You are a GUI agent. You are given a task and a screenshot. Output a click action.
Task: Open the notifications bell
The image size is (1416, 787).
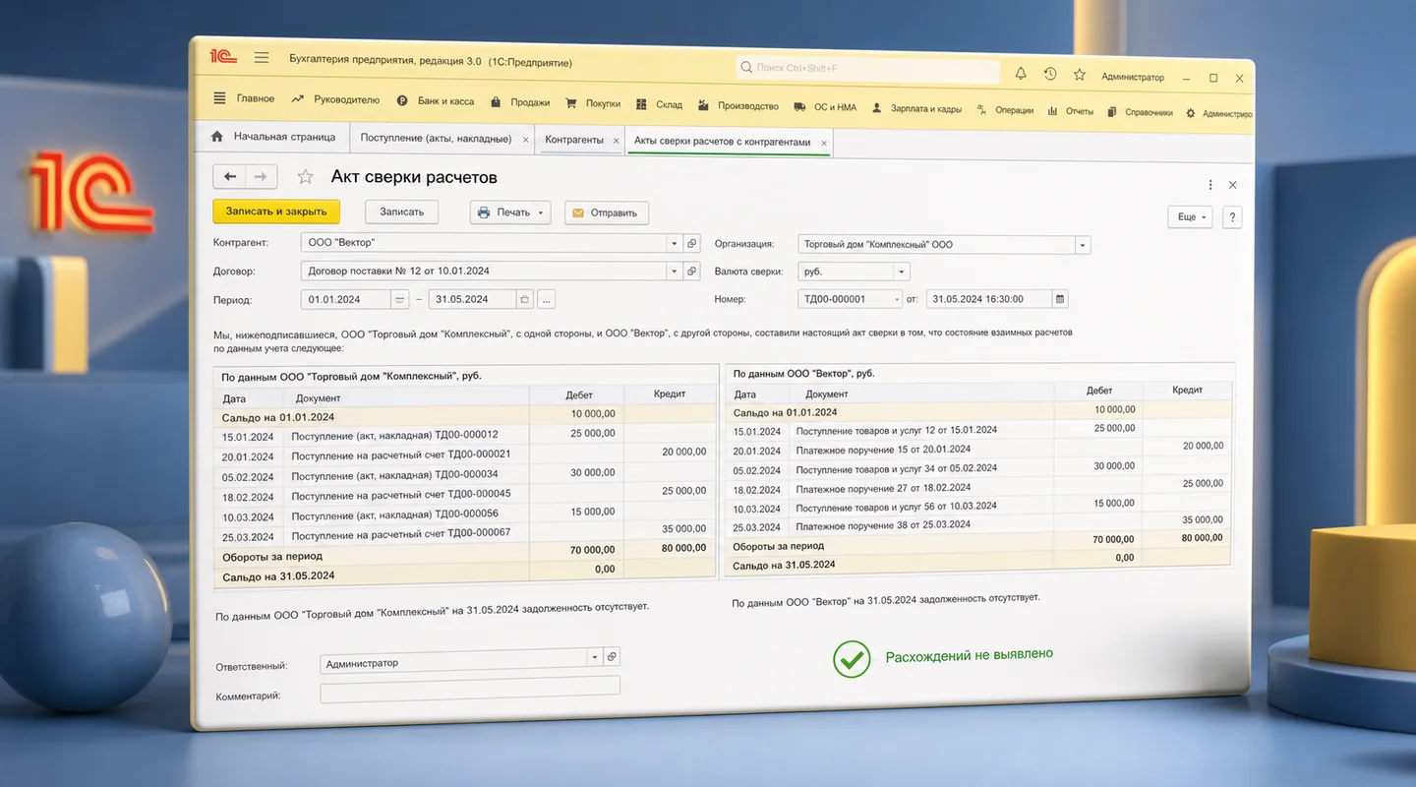[1021, 74]
